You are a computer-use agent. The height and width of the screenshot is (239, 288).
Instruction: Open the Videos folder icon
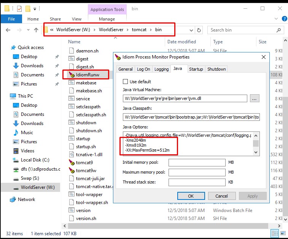16,151
